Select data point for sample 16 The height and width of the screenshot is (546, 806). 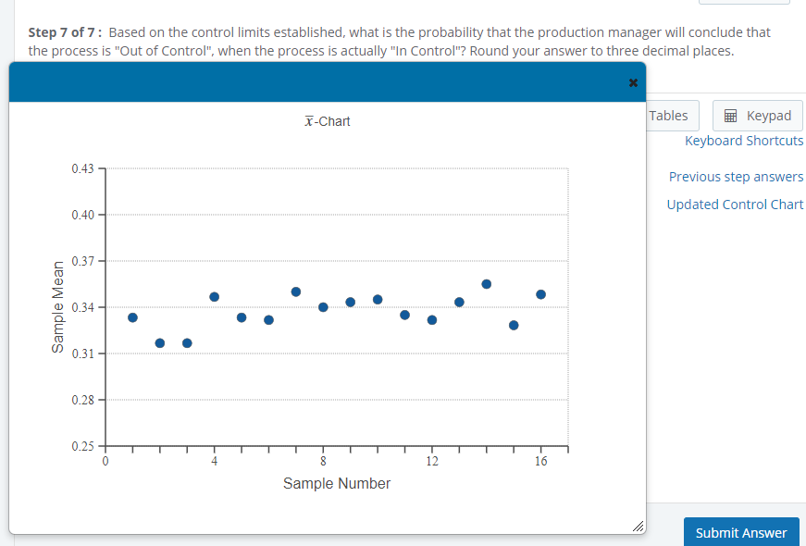540,294
